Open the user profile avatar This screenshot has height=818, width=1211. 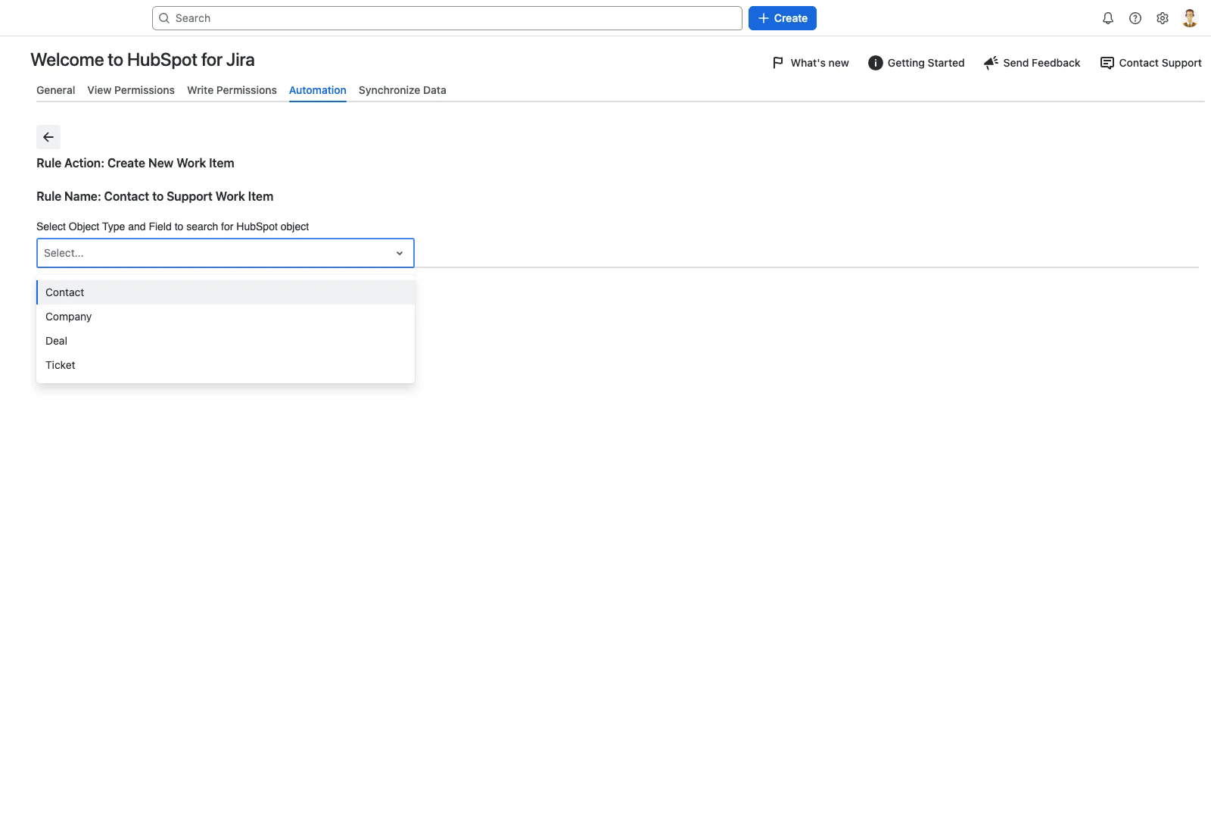click(1190, 18)
